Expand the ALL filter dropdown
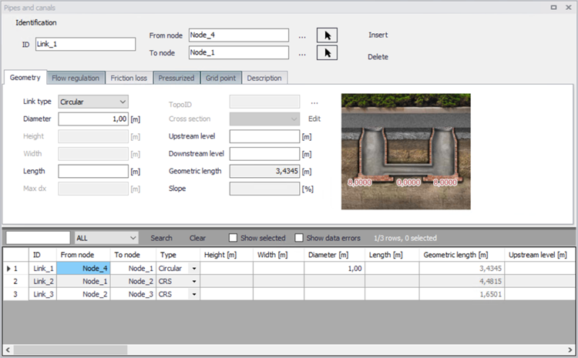Image resolution: width=578 pixels, height=358 pixels. (106, 238)
